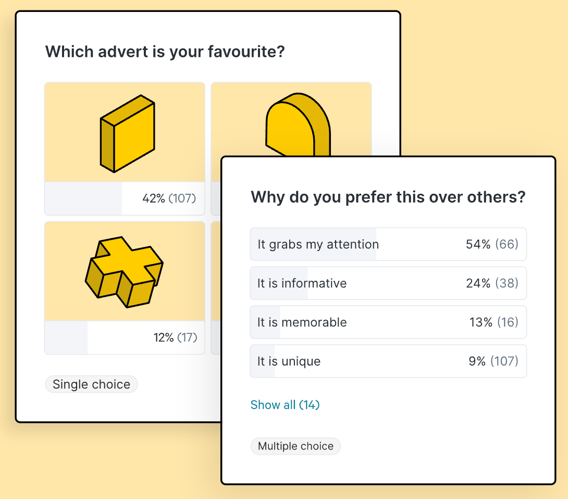The image size is (568, 499).
Task: Click the 12% (17) result bar
Action: 125,338
